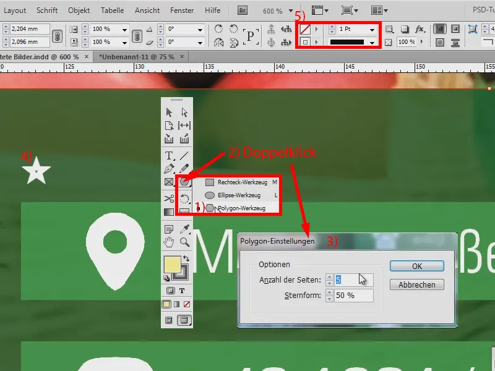Viewport: 495px width, 371px height.
Task: Open the rotation angle dropdown
Action: tap(200, 29)
